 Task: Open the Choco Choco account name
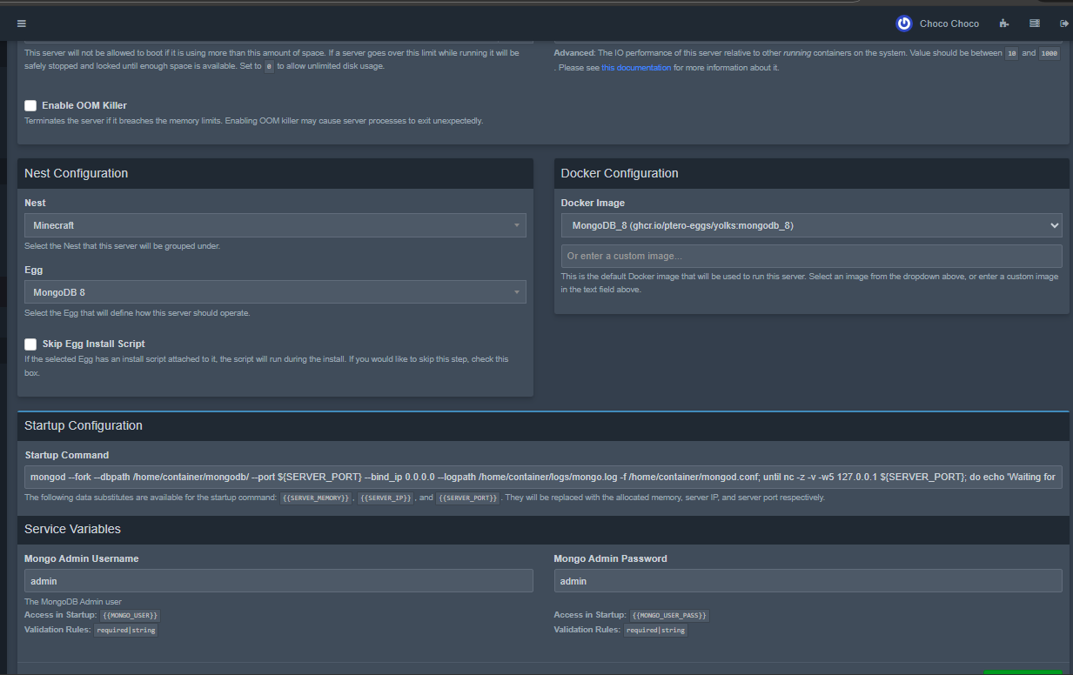[949, 23]
